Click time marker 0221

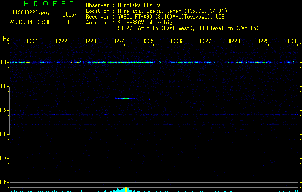point(32,41)
